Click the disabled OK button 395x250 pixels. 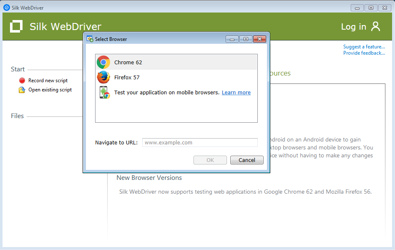(210, 160)
